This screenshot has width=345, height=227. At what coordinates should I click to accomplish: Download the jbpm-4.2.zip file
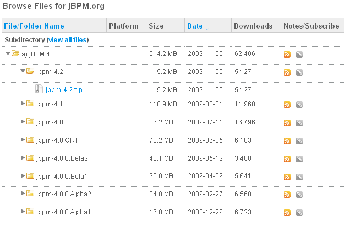pyautogui.click(x=64, y=89)
